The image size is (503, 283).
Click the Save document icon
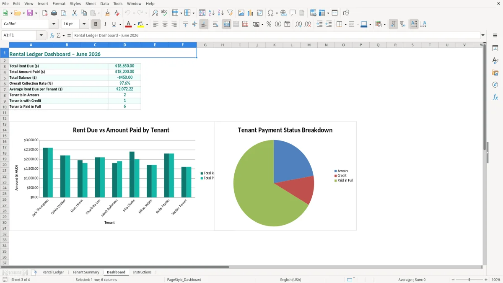pos(30,13)
